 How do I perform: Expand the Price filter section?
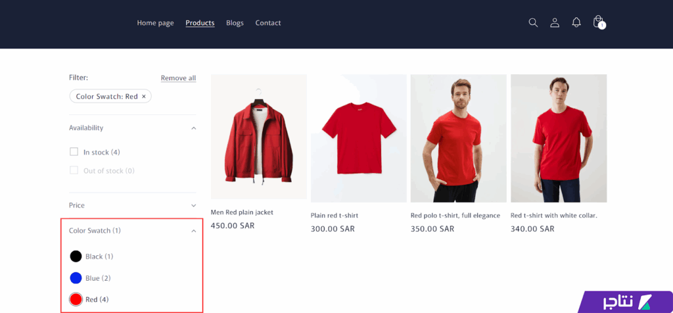coord(193,206)
